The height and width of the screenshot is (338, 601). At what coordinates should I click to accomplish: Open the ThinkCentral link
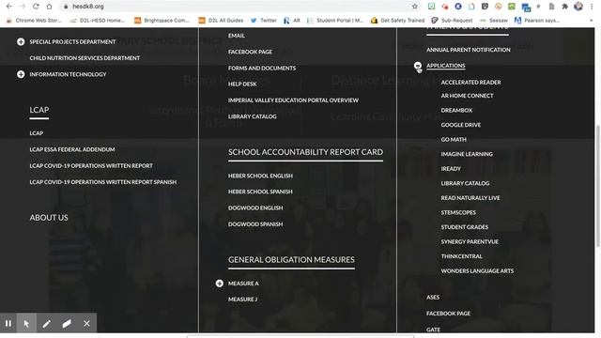click(461, 256)
